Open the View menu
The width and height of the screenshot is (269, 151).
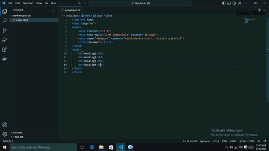(39, 3)
